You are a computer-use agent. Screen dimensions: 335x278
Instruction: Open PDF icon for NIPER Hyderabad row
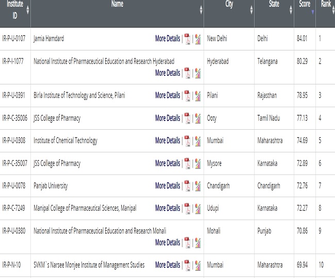(188, 73)
